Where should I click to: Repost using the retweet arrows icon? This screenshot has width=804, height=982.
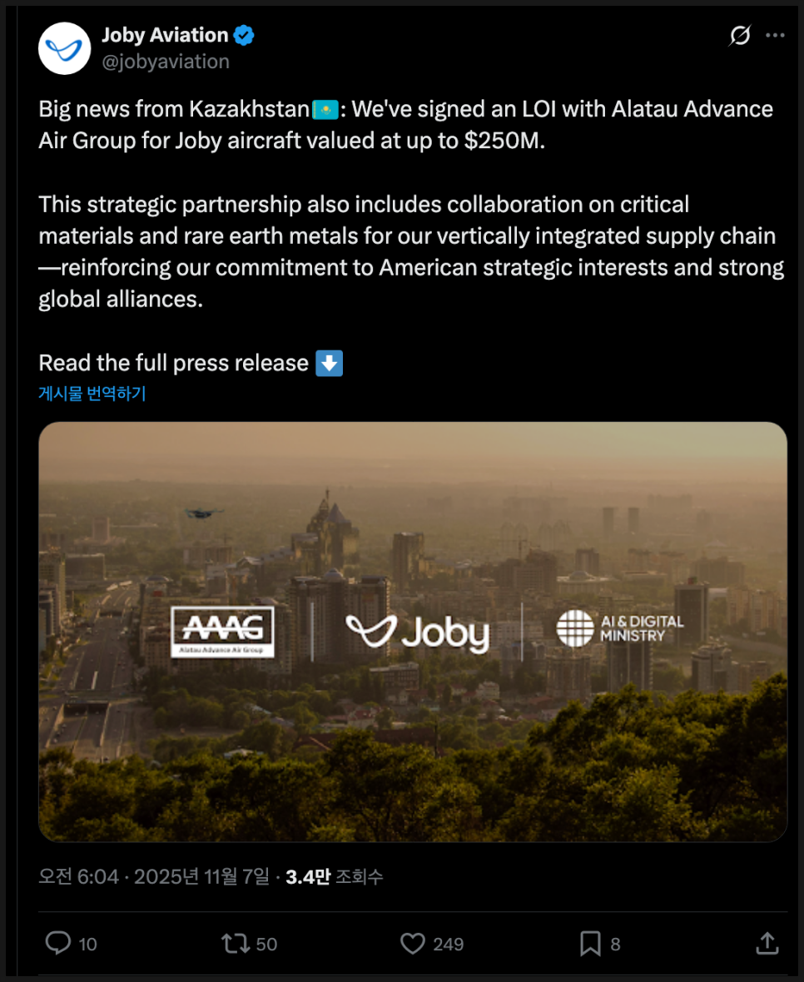236,943
